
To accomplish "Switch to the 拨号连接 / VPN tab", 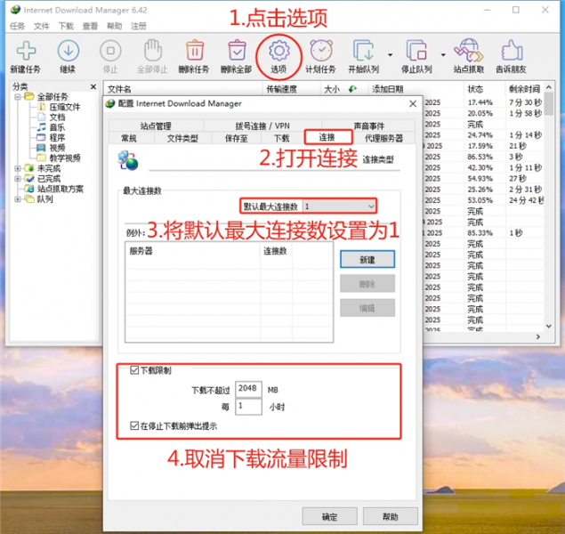I will pyautogui.click(x=262, y=125).
